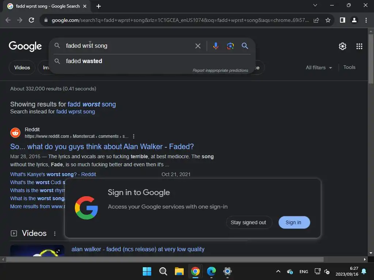
Task: Open 'alan walker - faded (ncs release)' video link
Action: [138, 249]
